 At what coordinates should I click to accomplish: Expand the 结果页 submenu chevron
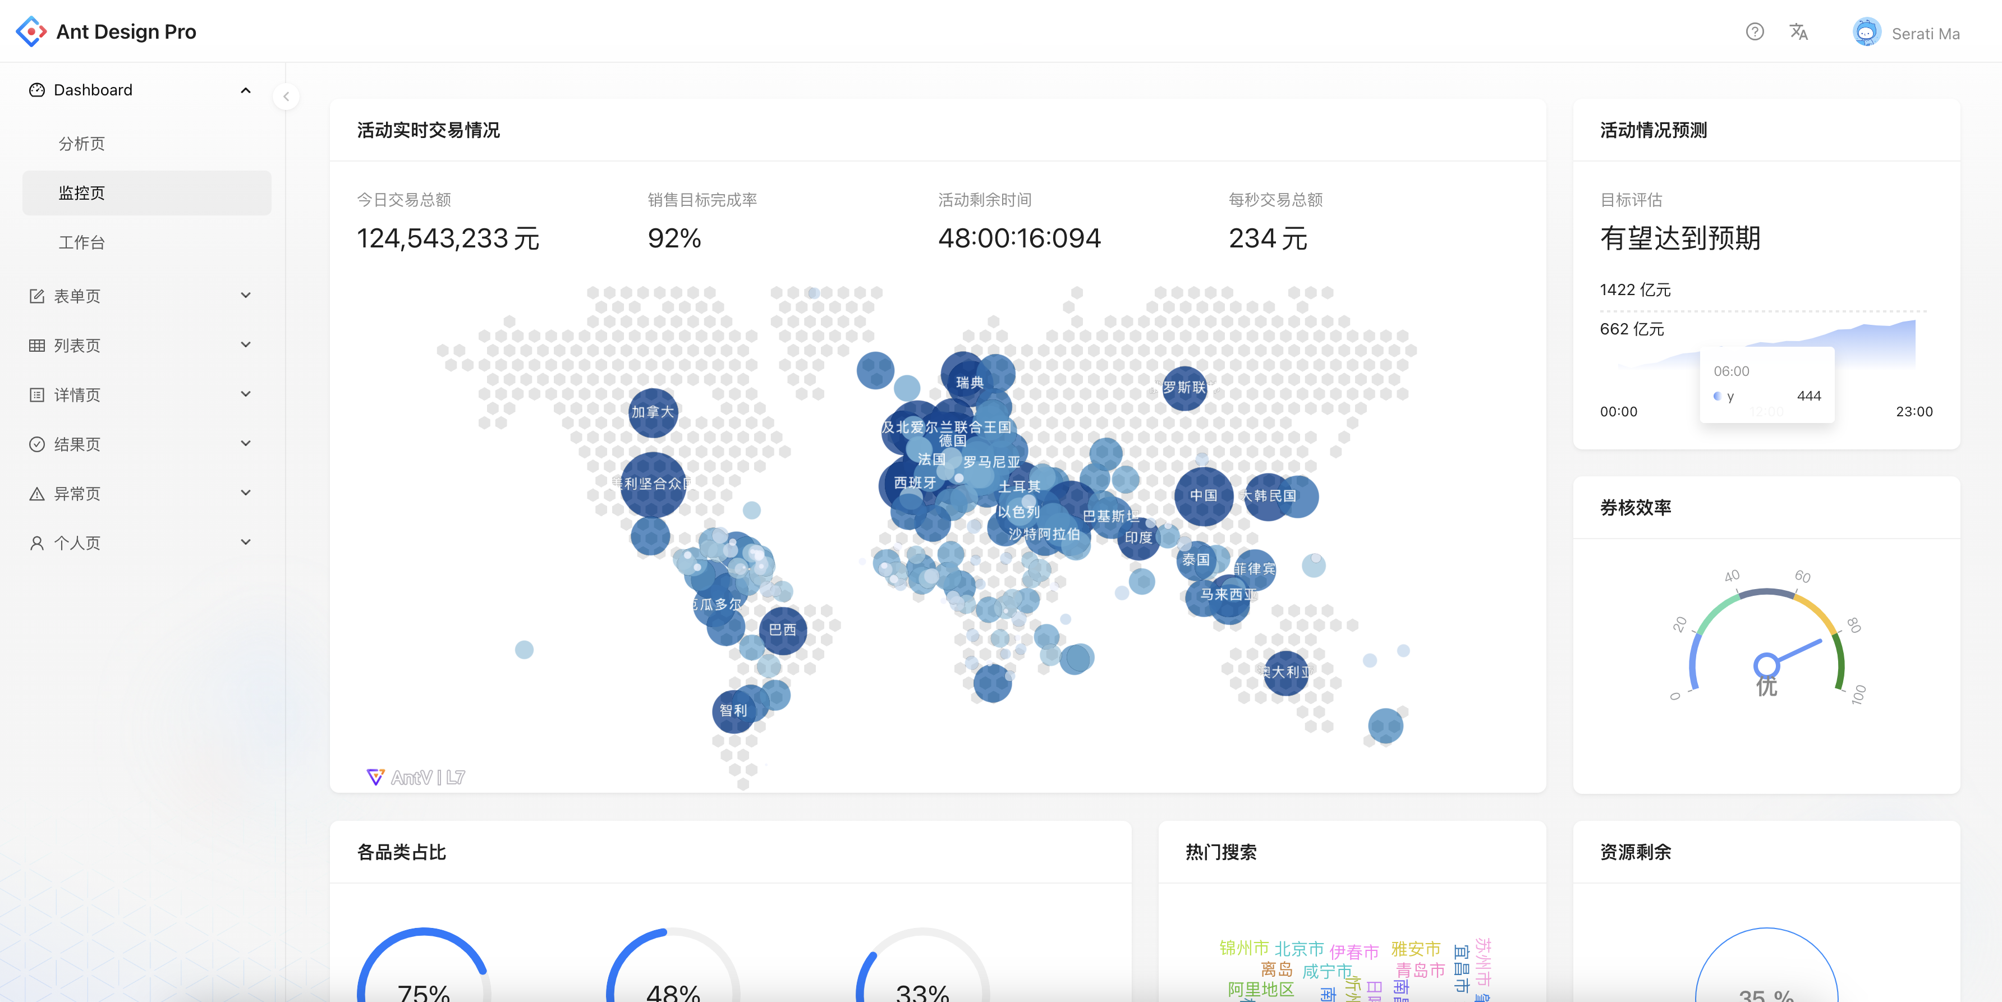click(246, 444)
